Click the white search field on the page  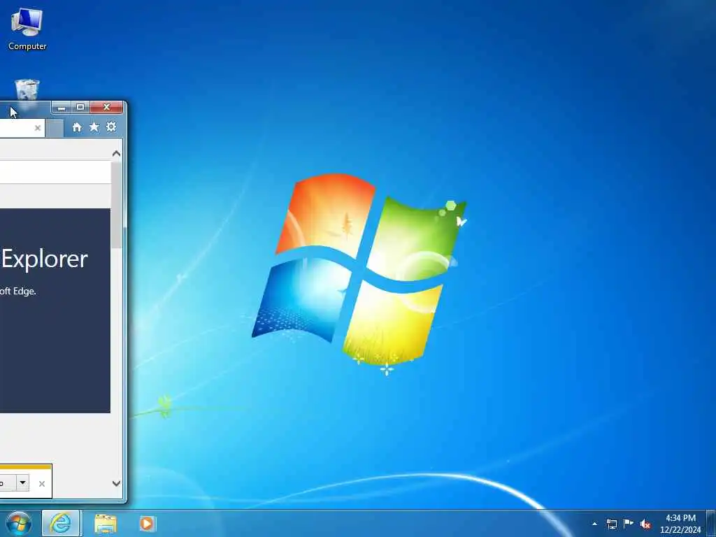pyautogui.click(x=55, y=172)
